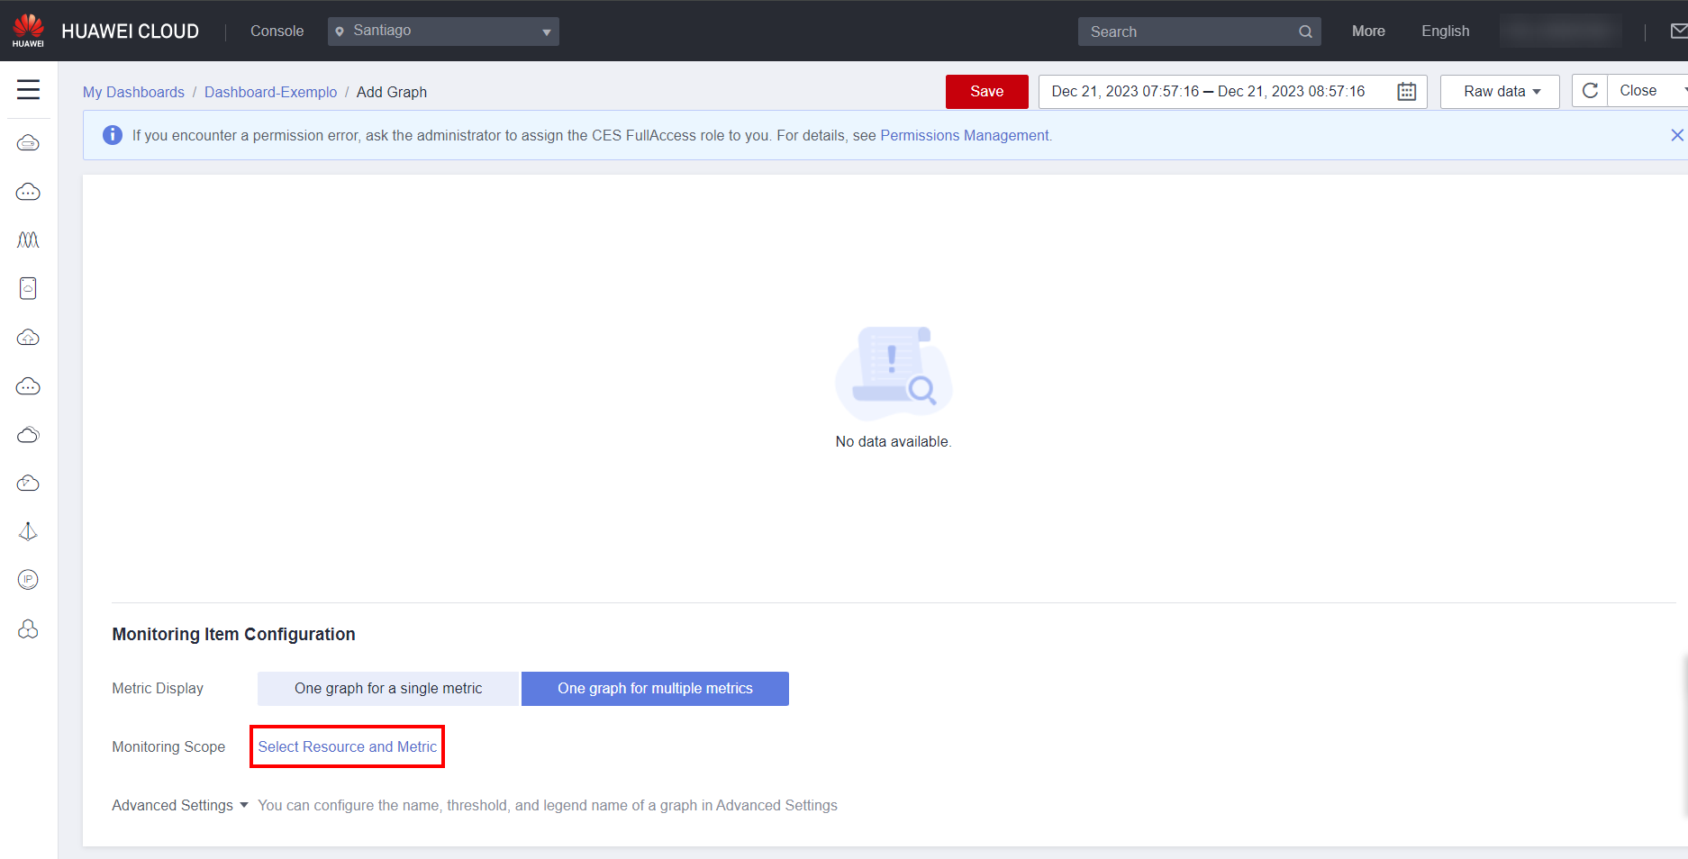Screen dimensions: 1688x859
Task: Click the red Save button
Action: [x=986, y=92]
